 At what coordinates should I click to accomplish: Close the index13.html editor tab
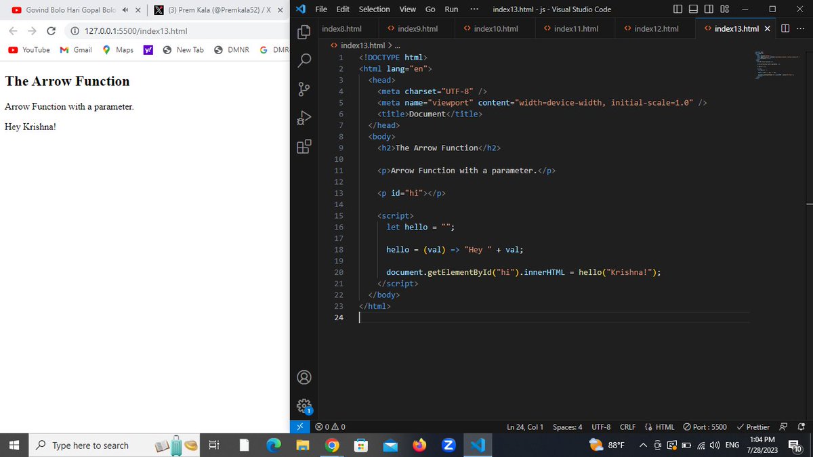point(767,28)
